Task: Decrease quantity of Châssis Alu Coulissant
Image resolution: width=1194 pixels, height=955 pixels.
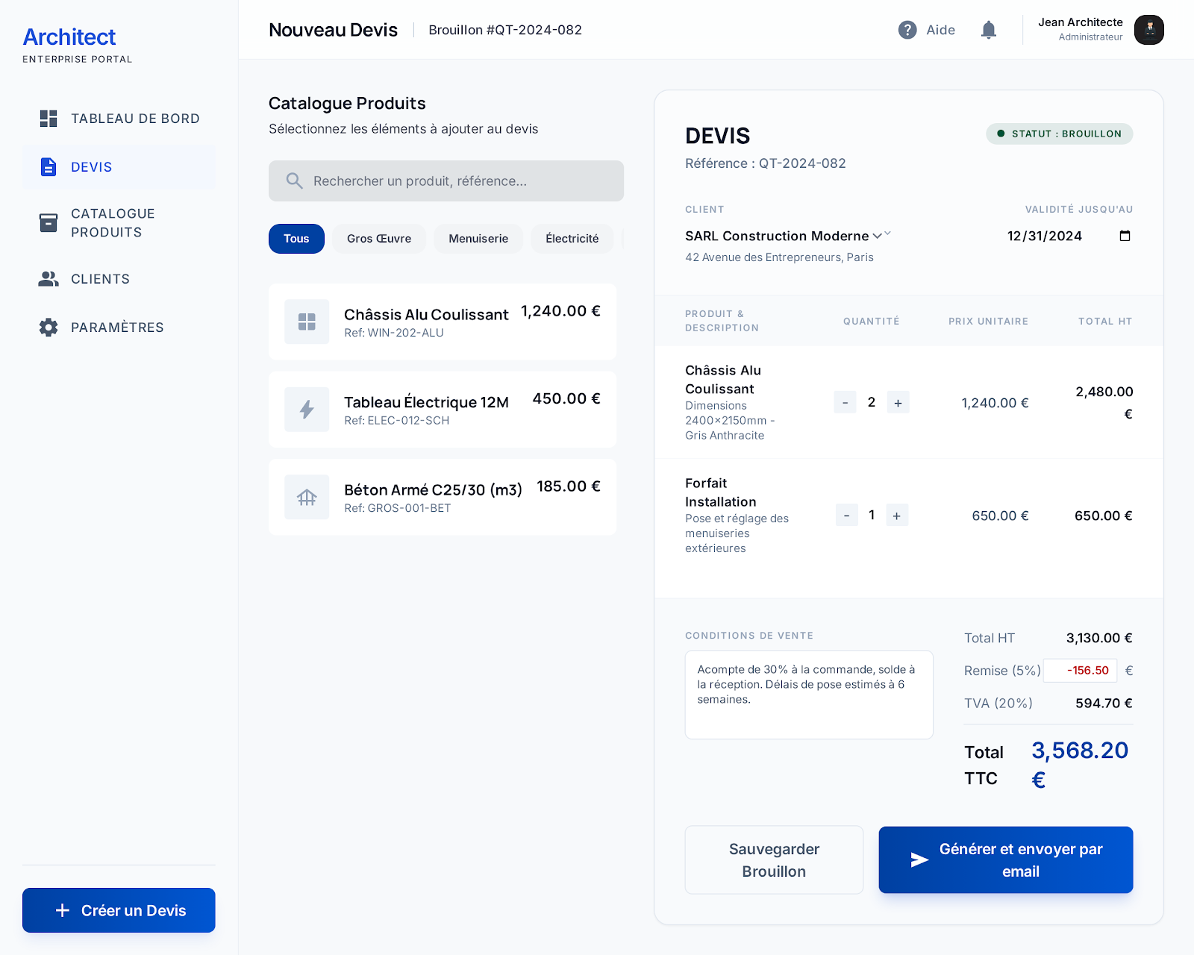Action: [845, 403]
